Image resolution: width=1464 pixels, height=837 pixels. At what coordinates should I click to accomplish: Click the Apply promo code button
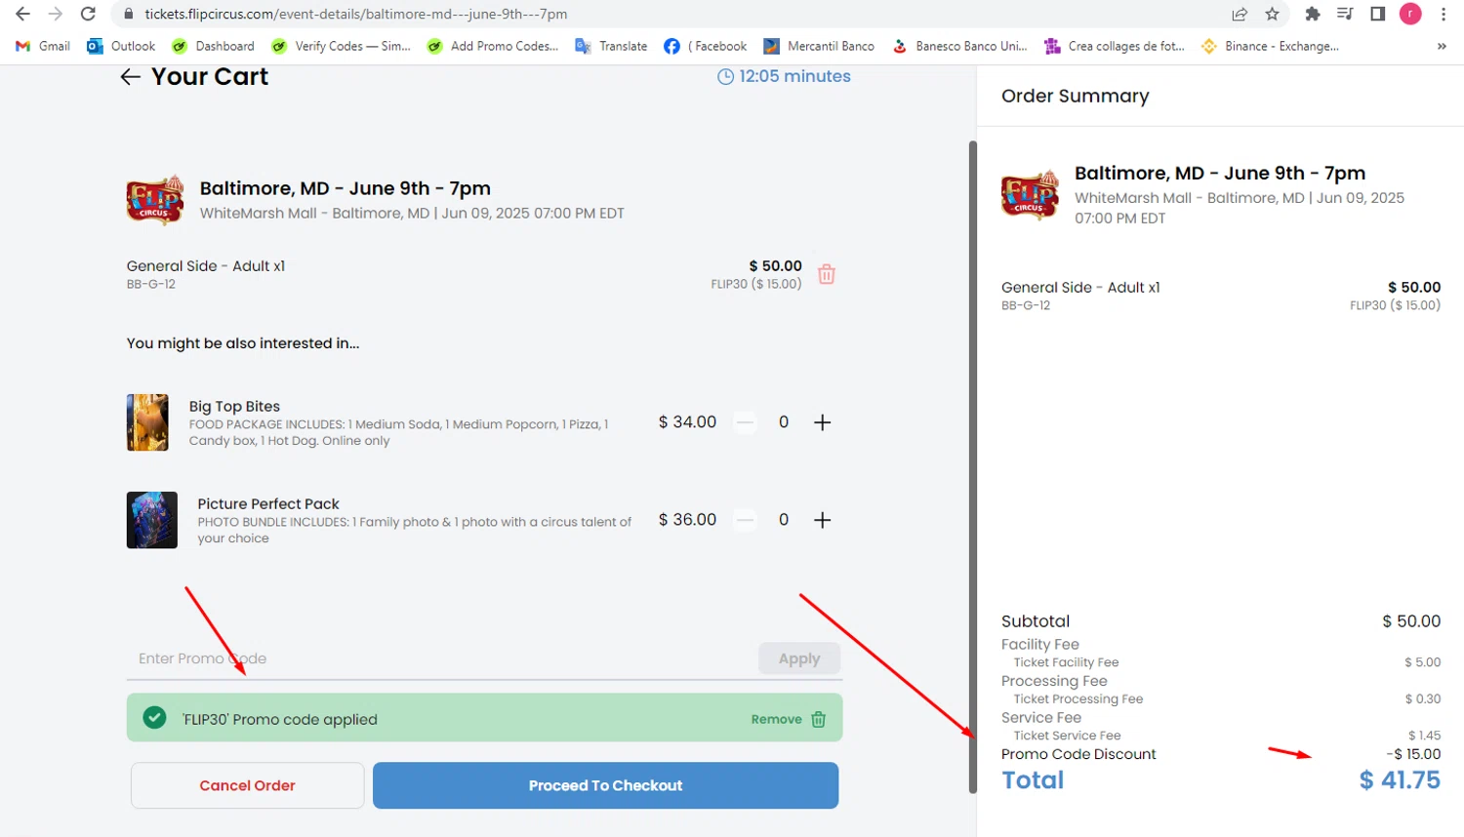[x=799, y=658]
